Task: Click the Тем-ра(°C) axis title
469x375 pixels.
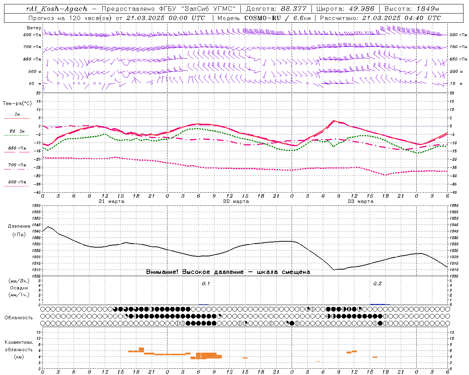Action: pyautogui.click(x=18, y=103)
